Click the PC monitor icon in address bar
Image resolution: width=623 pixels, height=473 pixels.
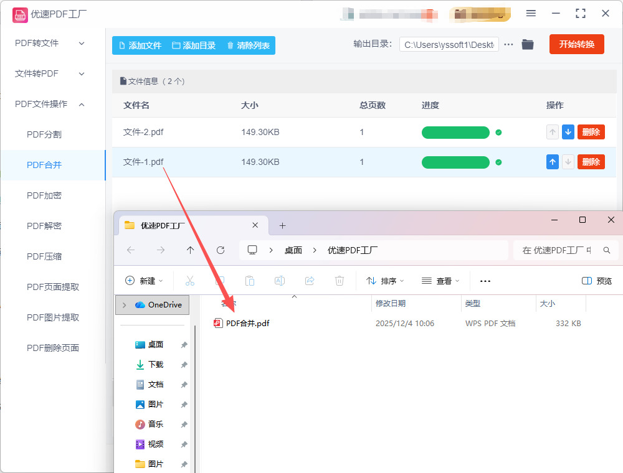pyautogui.click(x=252, y=250)
